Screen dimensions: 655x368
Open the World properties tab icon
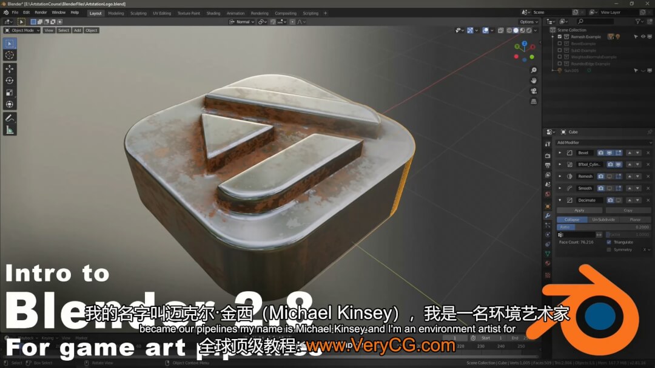(548, 194)
